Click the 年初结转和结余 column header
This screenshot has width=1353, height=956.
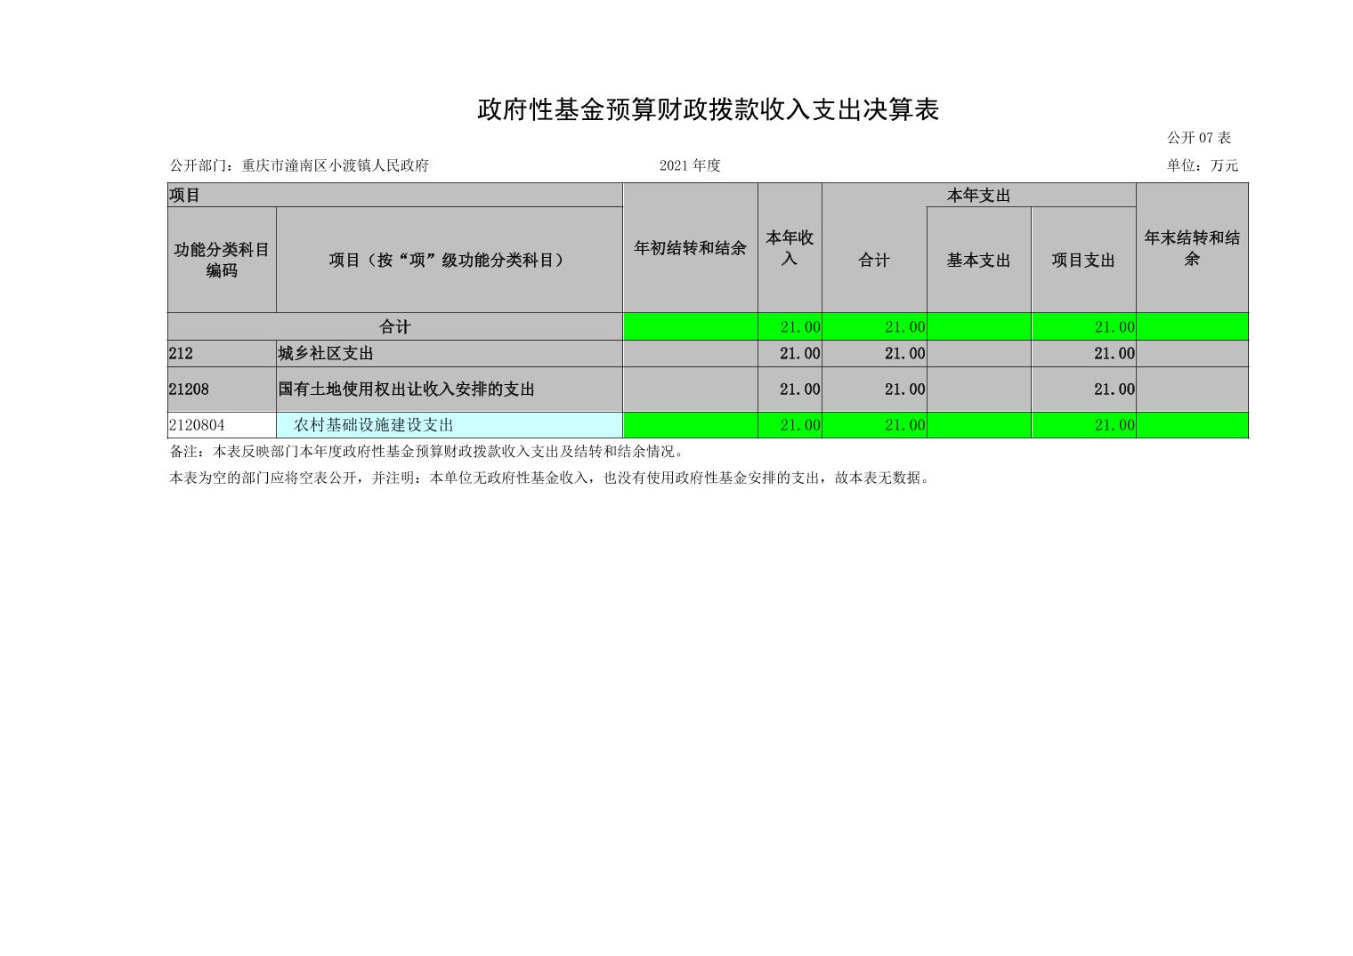pos(690,248)
